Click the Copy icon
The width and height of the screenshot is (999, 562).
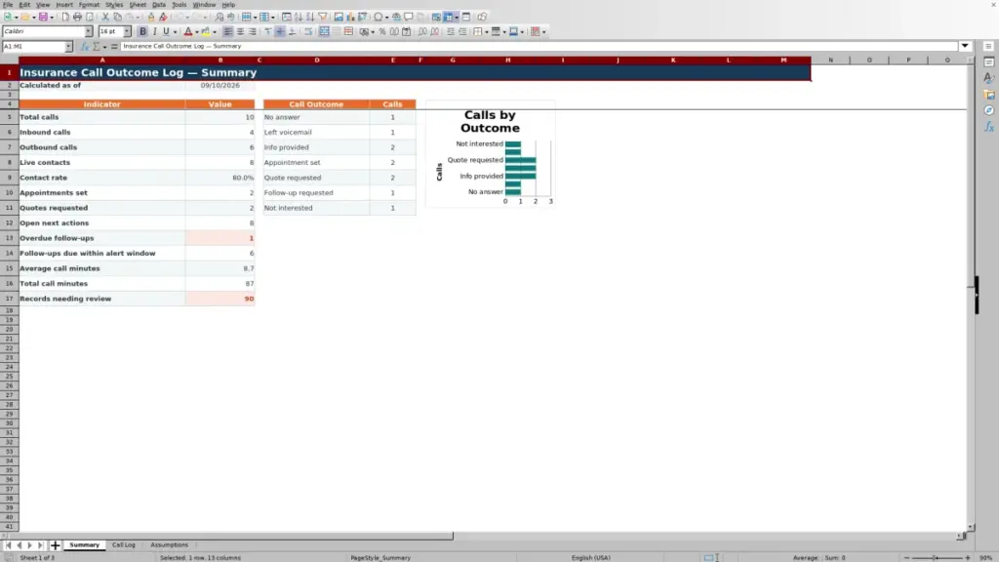point(117,18)
